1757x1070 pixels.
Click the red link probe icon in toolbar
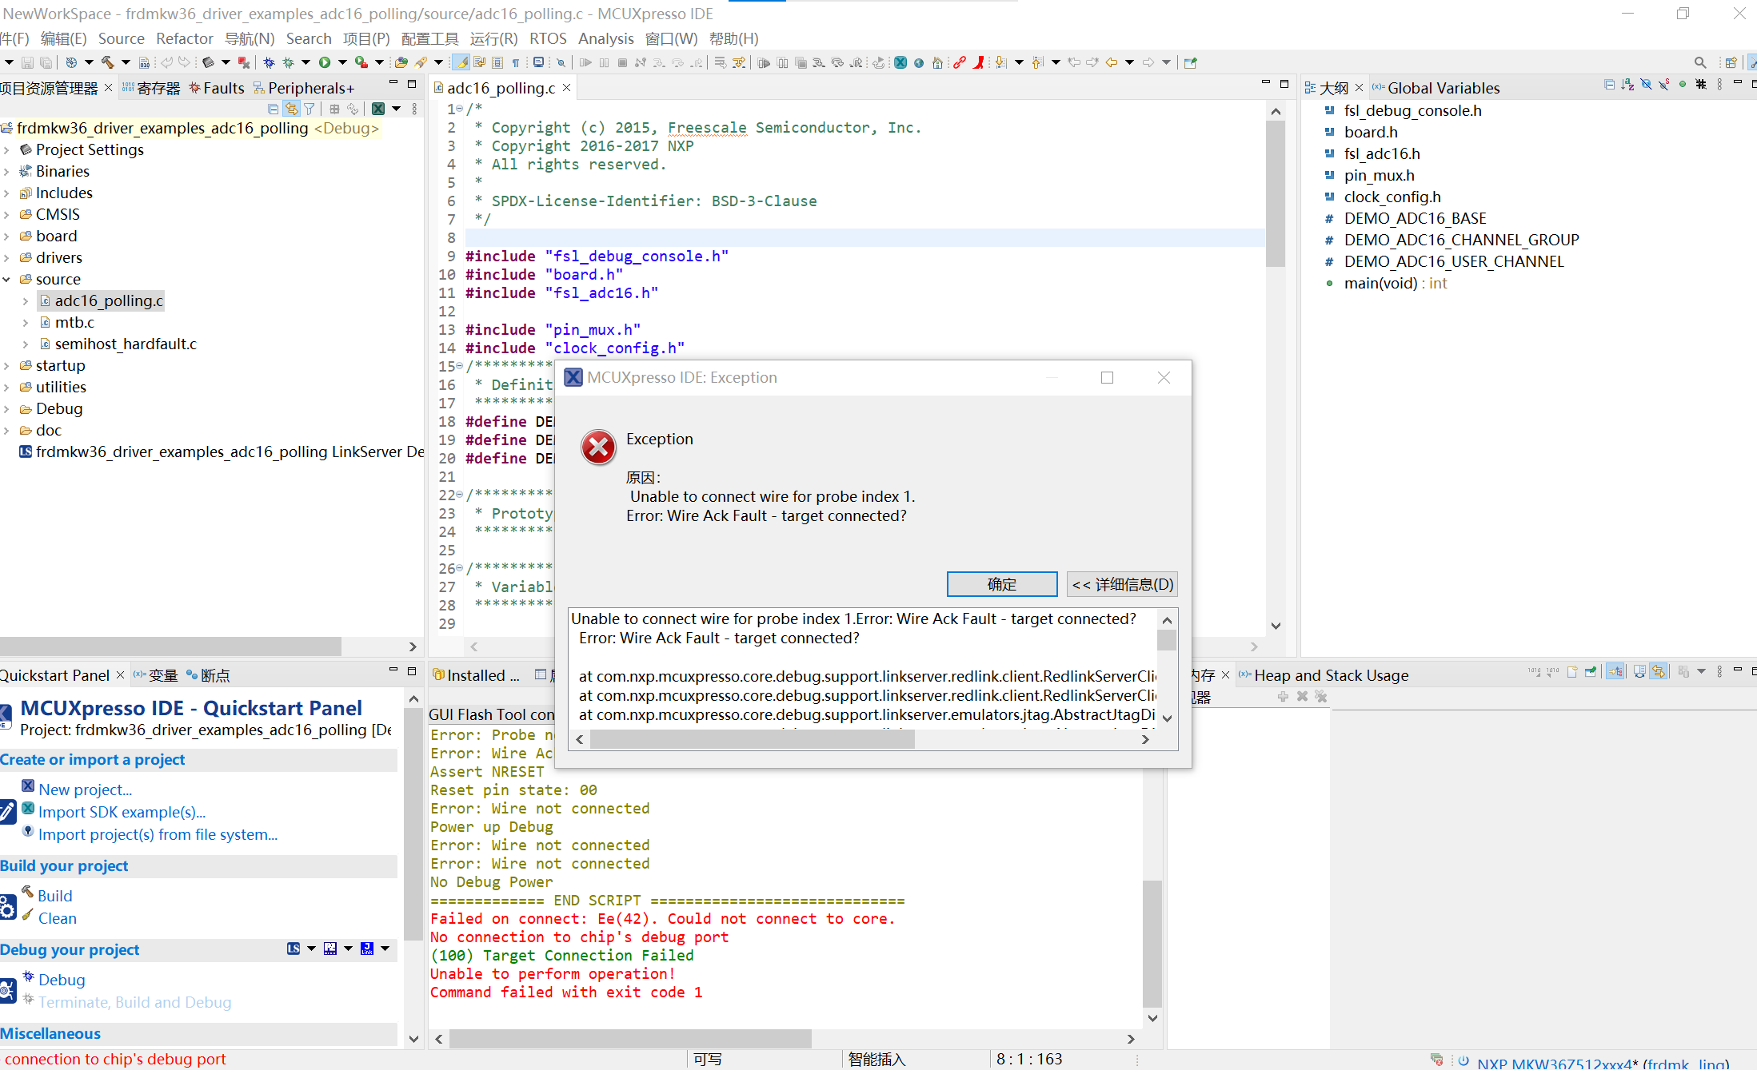tap(960, 62)
